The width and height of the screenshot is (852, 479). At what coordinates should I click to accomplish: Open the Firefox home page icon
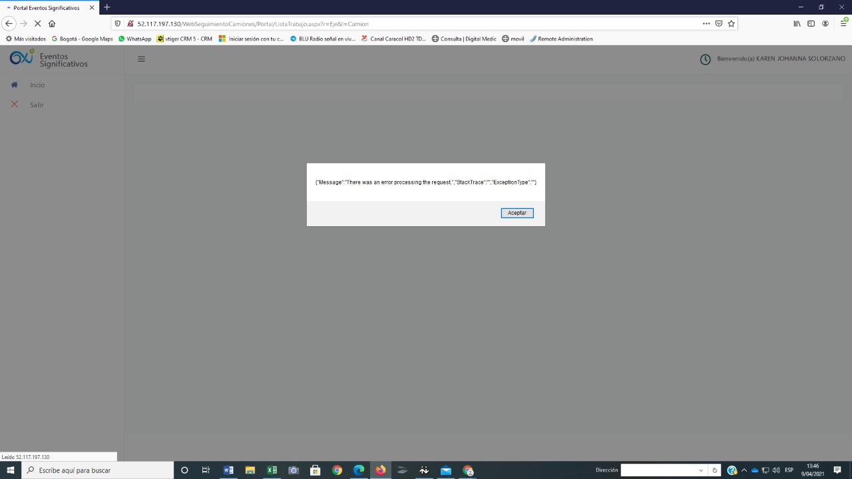coord(52,23)
